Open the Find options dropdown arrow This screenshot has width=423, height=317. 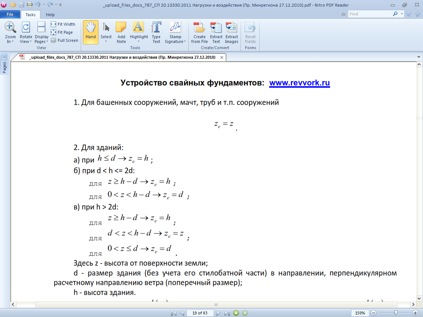click(402, 14)
